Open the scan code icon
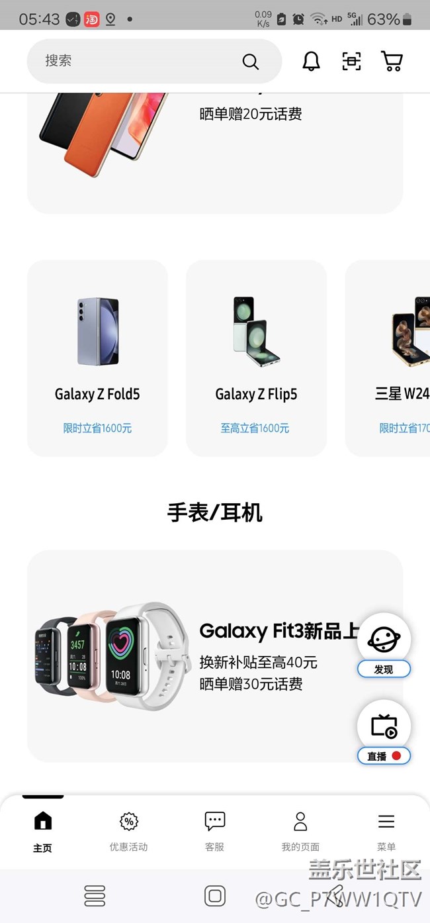Image resolution: width=430 pixels, height=923 pixels. click(x=351, y=61)
